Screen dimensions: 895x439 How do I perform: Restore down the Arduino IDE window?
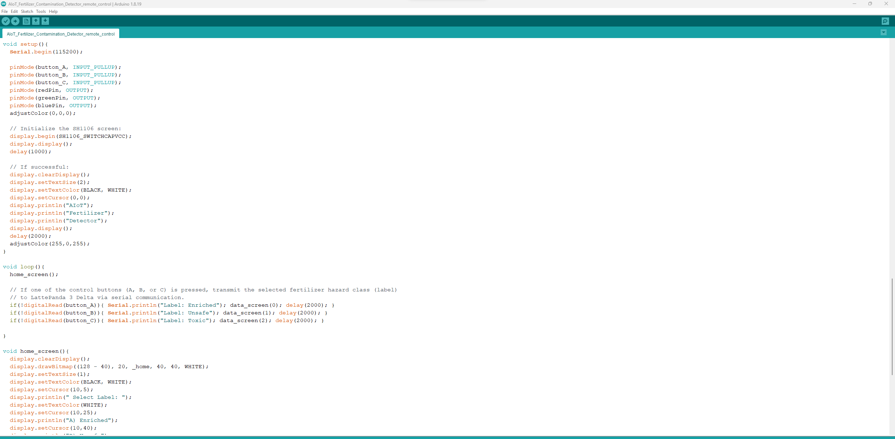(x=870, y=4)
